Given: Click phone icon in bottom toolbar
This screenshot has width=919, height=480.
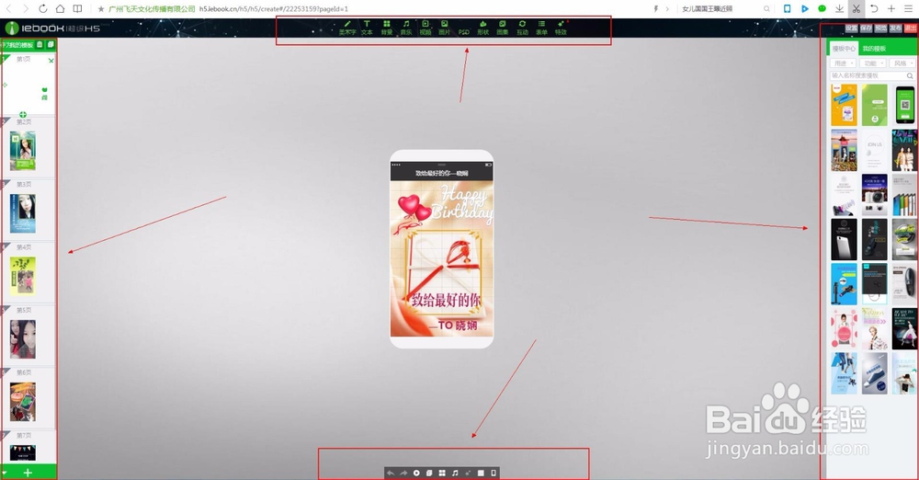Looking at the screenshot, I should (494, 473).
